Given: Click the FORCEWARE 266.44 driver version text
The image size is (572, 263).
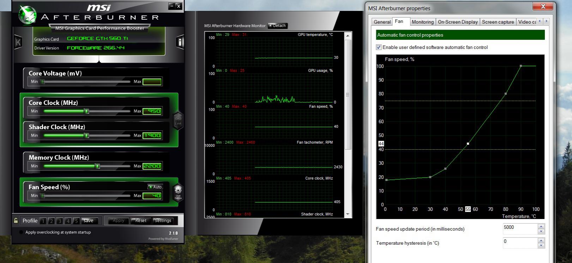Looking at the screenshot, I should (96, 48).
